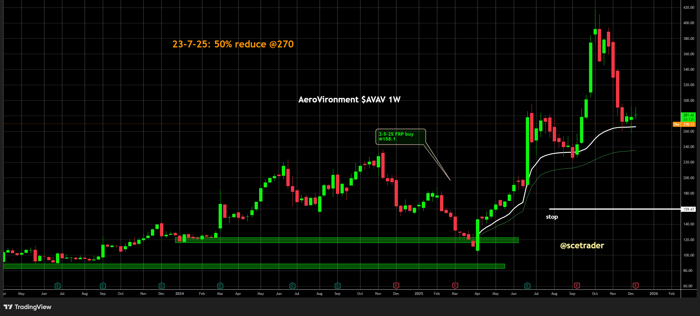Screen dimensions: 700x316
Task: Click the red earnings marker above Dec 2024
Action: pyautogui.click(x=396, y=285)
